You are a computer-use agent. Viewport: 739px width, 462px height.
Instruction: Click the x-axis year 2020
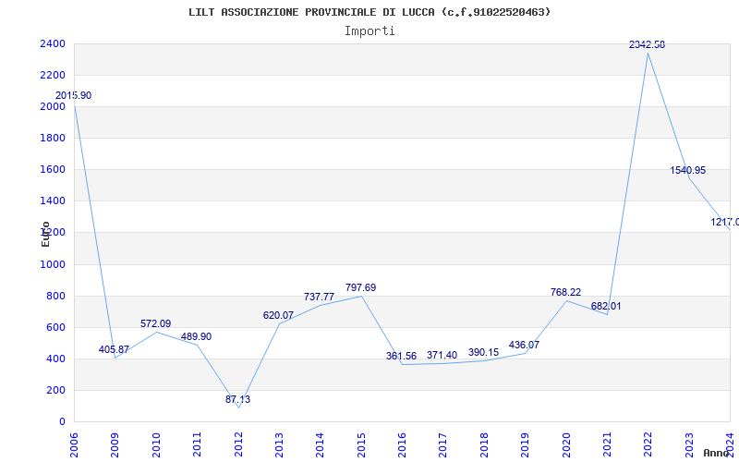(566, 444)
